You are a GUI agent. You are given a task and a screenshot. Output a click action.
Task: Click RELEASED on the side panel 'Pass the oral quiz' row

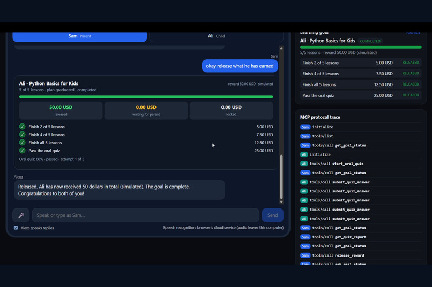coord(411,95)
